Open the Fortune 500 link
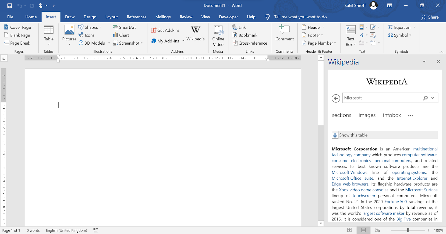The height and width of the screenshot is (234, 446). click(396, 202)
